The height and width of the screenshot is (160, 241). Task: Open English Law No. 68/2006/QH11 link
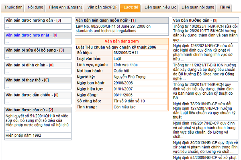(x=112, y=29)
